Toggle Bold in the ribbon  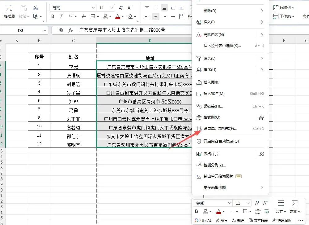tap(53, 16)
